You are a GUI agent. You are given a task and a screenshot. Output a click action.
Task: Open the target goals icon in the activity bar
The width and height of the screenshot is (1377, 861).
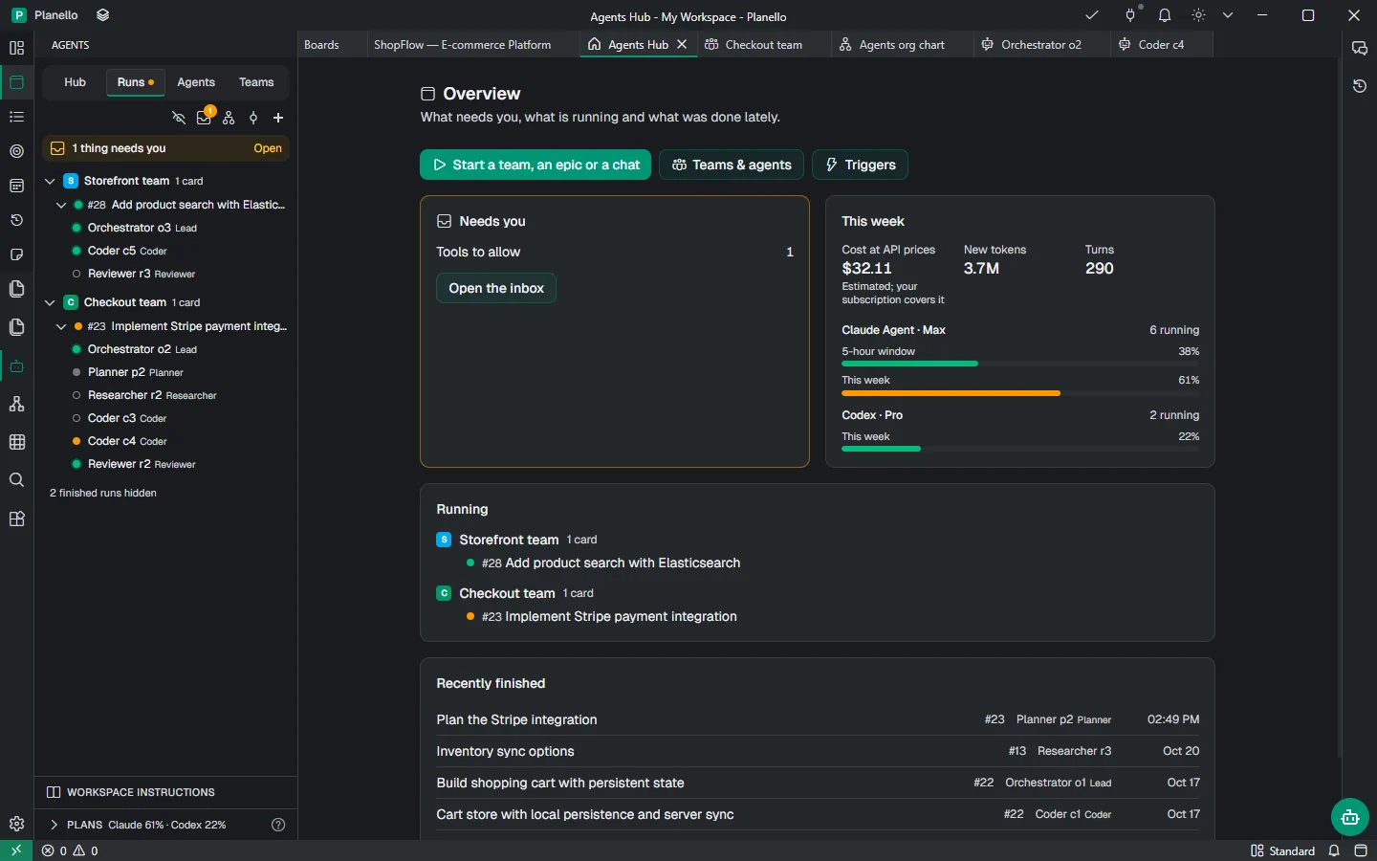click(x=16, y=151)
